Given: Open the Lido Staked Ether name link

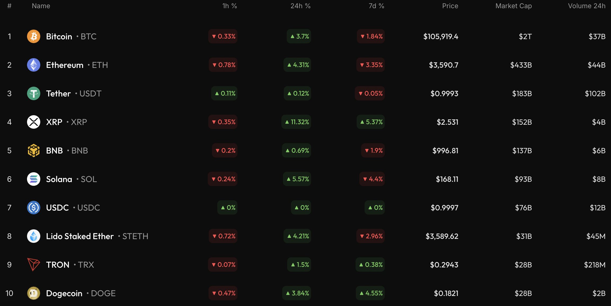Looking at the screenshot, I should [80, 236].
